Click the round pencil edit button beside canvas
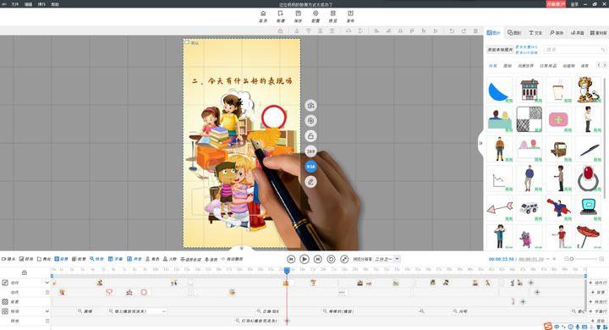 tap(310, 182)
